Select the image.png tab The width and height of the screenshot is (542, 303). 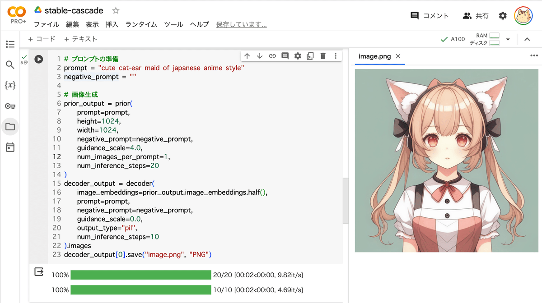(x=374, y=56)
